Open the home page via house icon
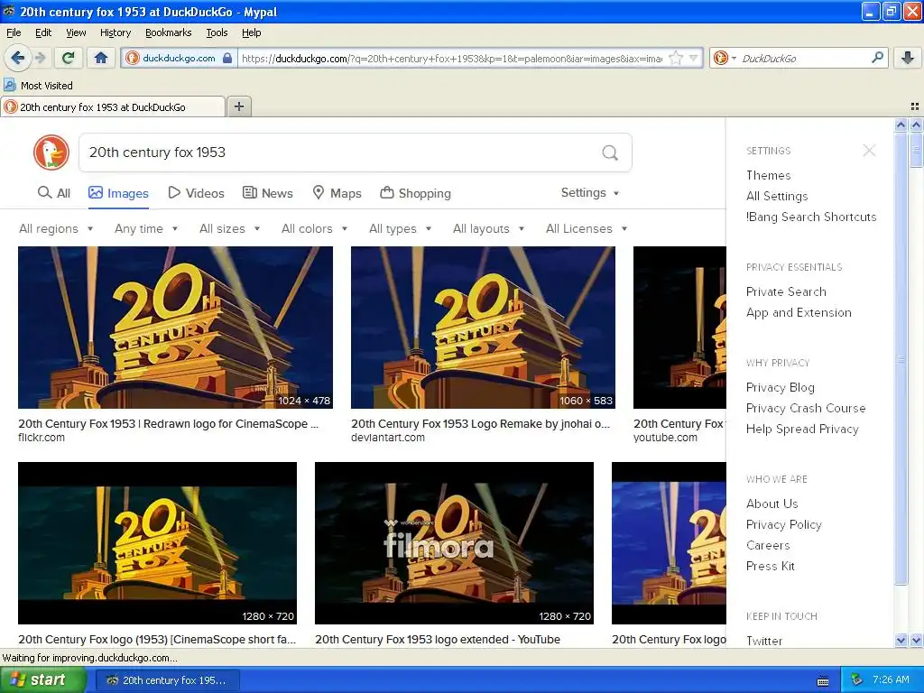924x693 pixels. (101, 58)
